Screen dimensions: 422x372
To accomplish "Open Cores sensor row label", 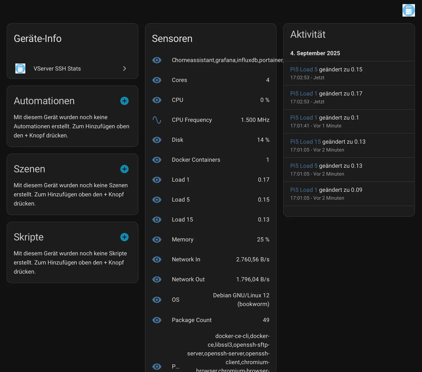I will tap(179, 80).
